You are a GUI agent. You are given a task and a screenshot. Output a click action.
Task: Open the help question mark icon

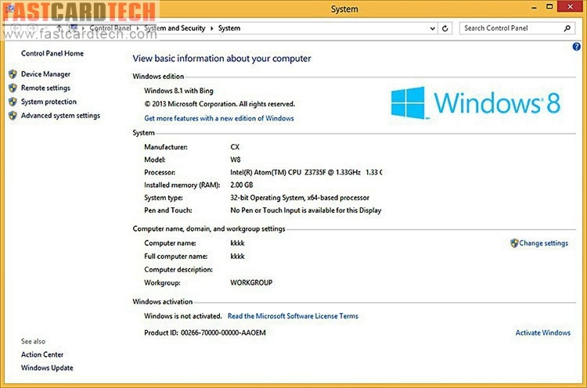point(576,46)
